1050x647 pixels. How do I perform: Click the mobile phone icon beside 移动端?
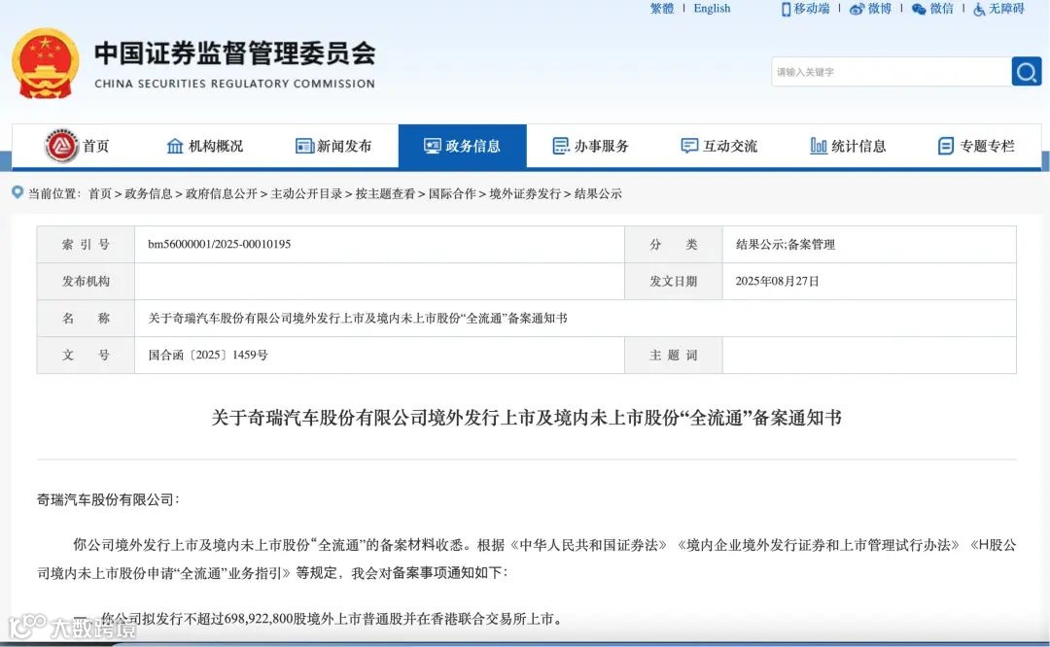787,9
